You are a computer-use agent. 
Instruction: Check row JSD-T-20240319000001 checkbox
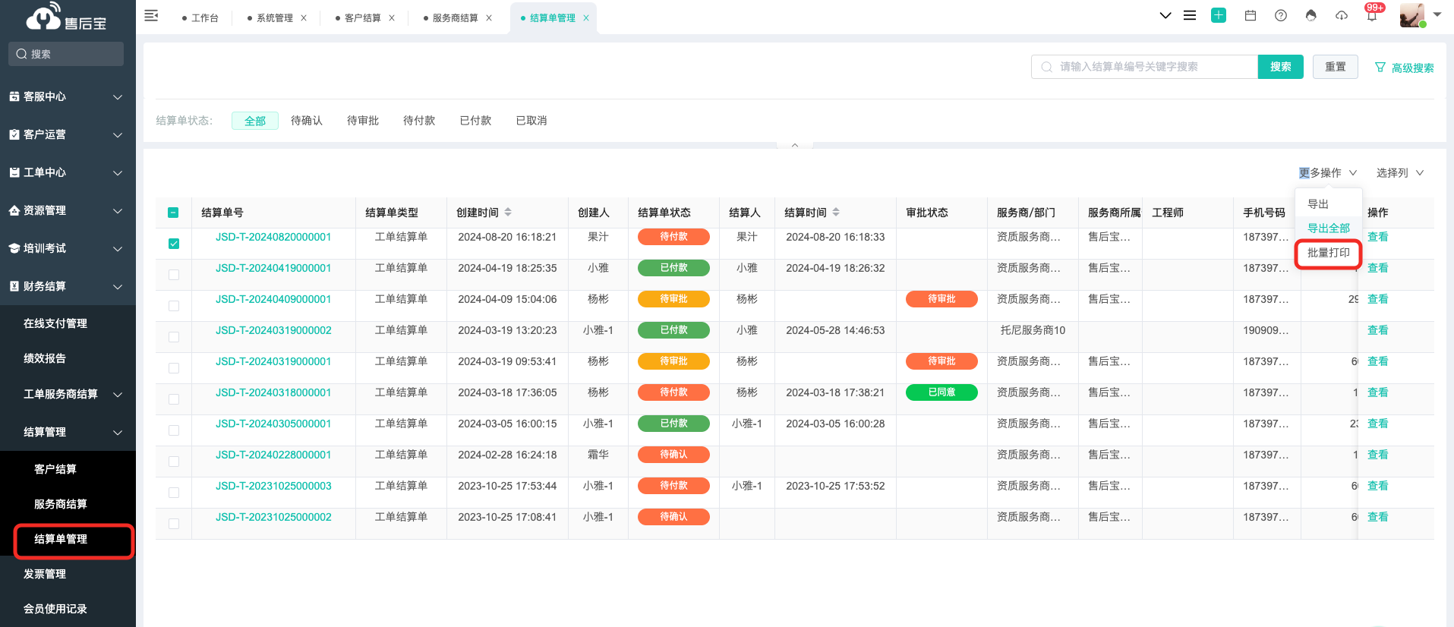pos(174,368)
